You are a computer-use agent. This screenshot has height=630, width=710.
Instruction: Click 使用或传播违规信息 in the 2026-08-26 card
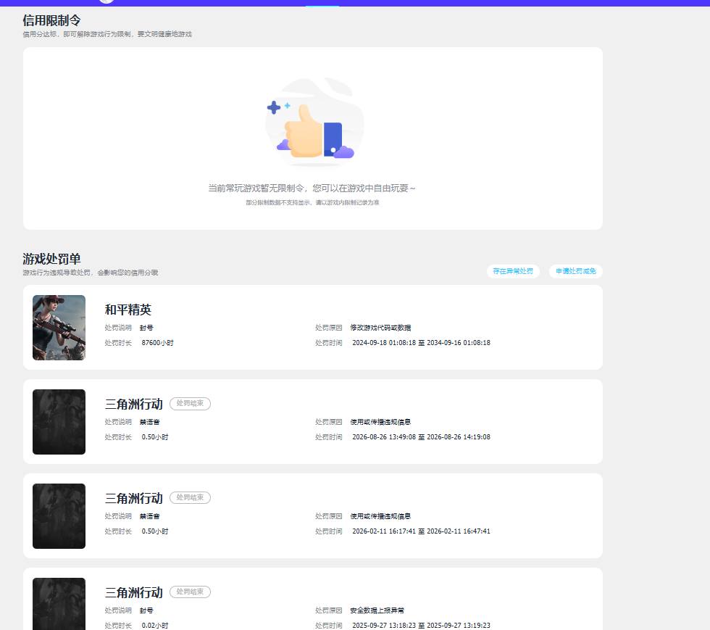pyautogui.click(x=380, y=422)
